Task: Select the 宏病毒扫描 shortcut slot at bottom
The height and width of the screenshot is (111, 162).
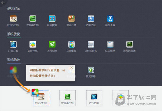Action: click(x=68, y=98)
